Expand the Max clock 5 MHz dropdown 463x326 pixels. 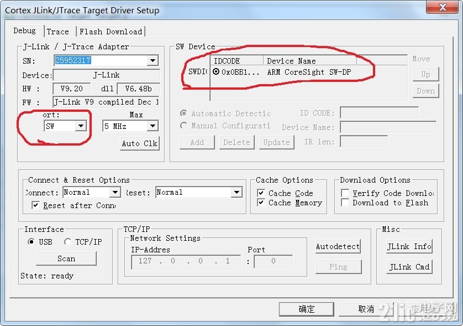coord(152,126)
